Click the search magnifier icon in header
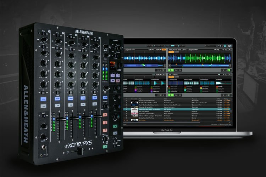266x177 pixels. 218,46
